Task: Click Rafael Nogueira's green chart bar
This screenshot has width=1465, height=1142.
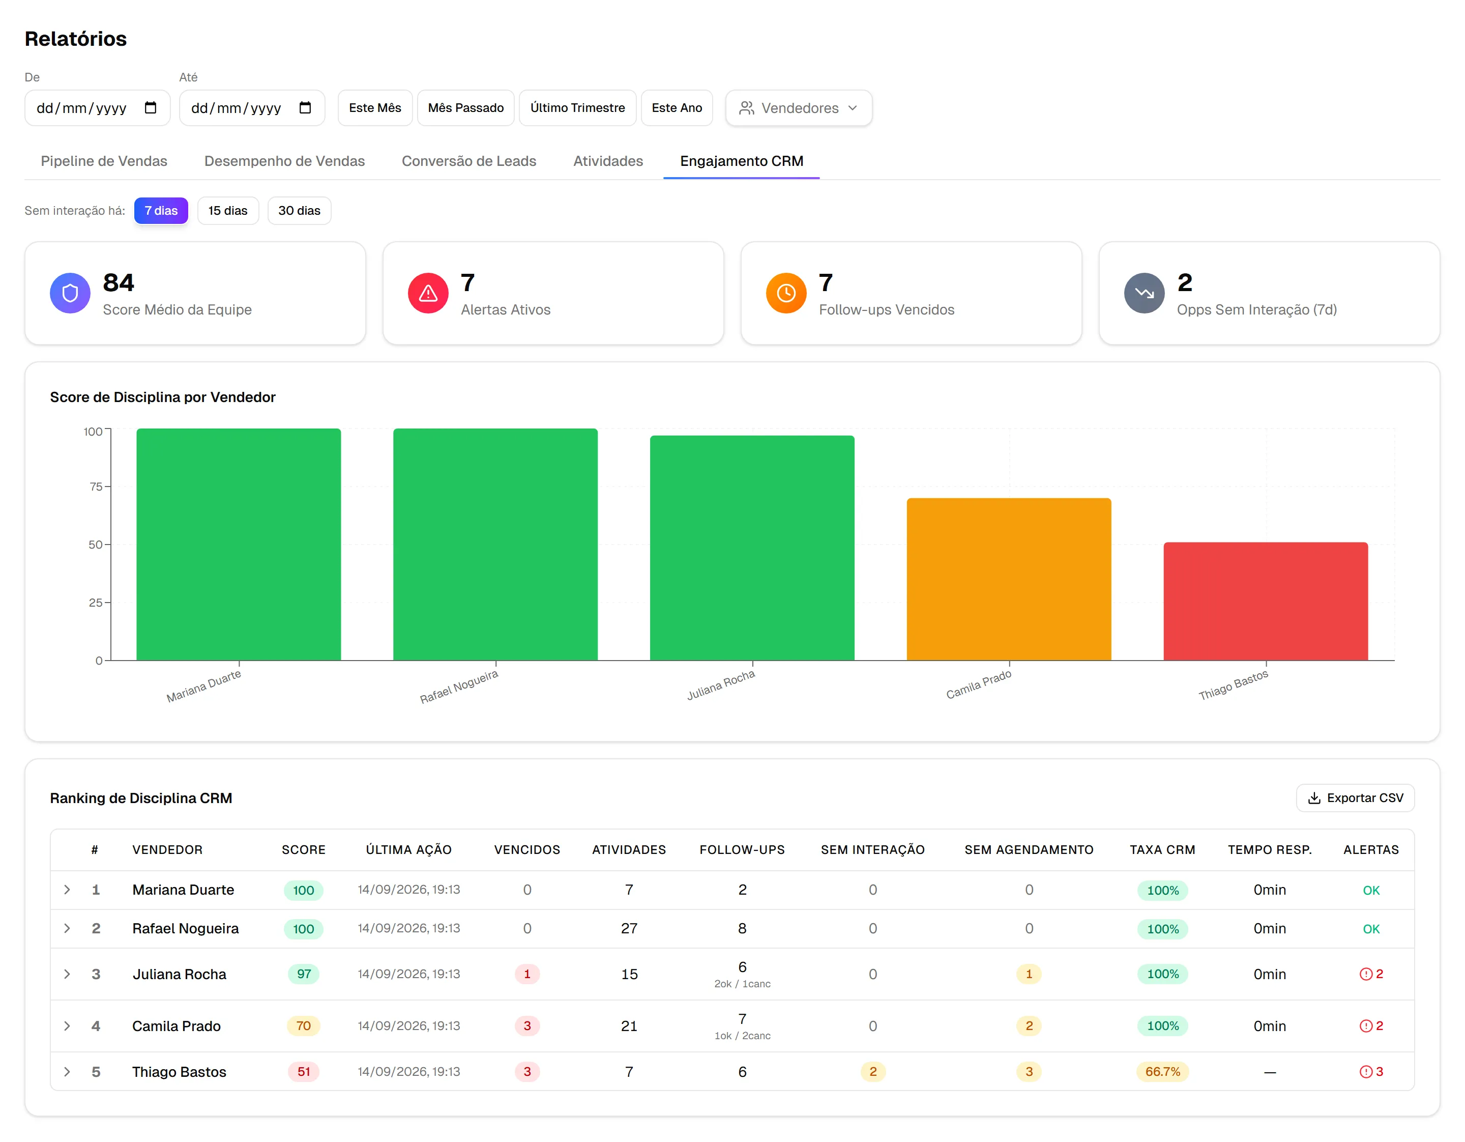Action: pyautogui.click(x=495, y=545)
